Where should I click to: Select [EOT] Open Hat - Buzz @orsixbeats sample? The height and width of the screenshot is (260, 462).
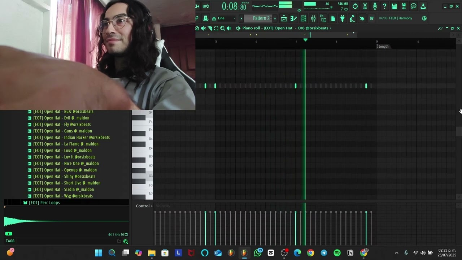(x=63, y=112)
